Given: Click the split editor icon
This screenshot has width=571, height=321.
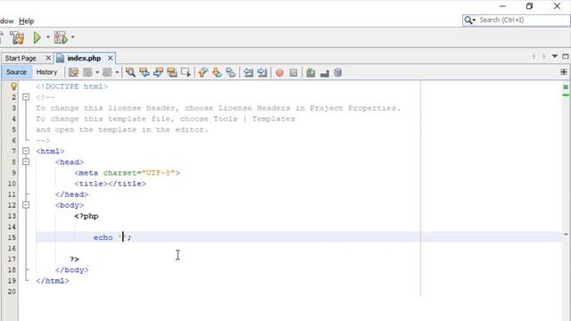Looking at the screenshot, I should point(564,72).
